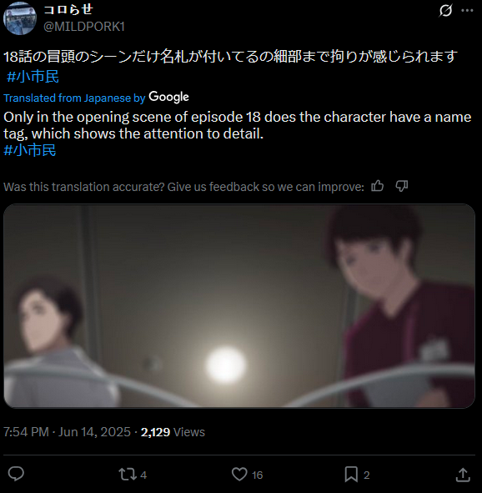Image resolution: width=482 pixels, height=493 pixels.
Task: Click 'Translated from Japanese by' link
Action: tap(74, 98)
